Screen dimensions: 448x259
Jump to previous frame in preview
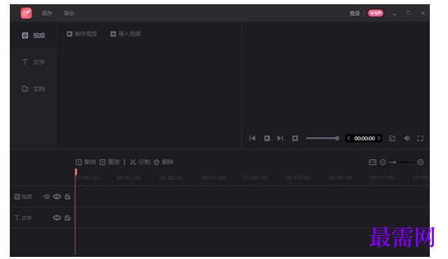pos(252,139)
